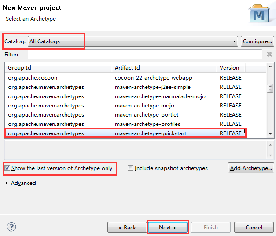Select maven-archetype-portlet row
Viewport: 276px width, 236px height.
tap(125, 115)
